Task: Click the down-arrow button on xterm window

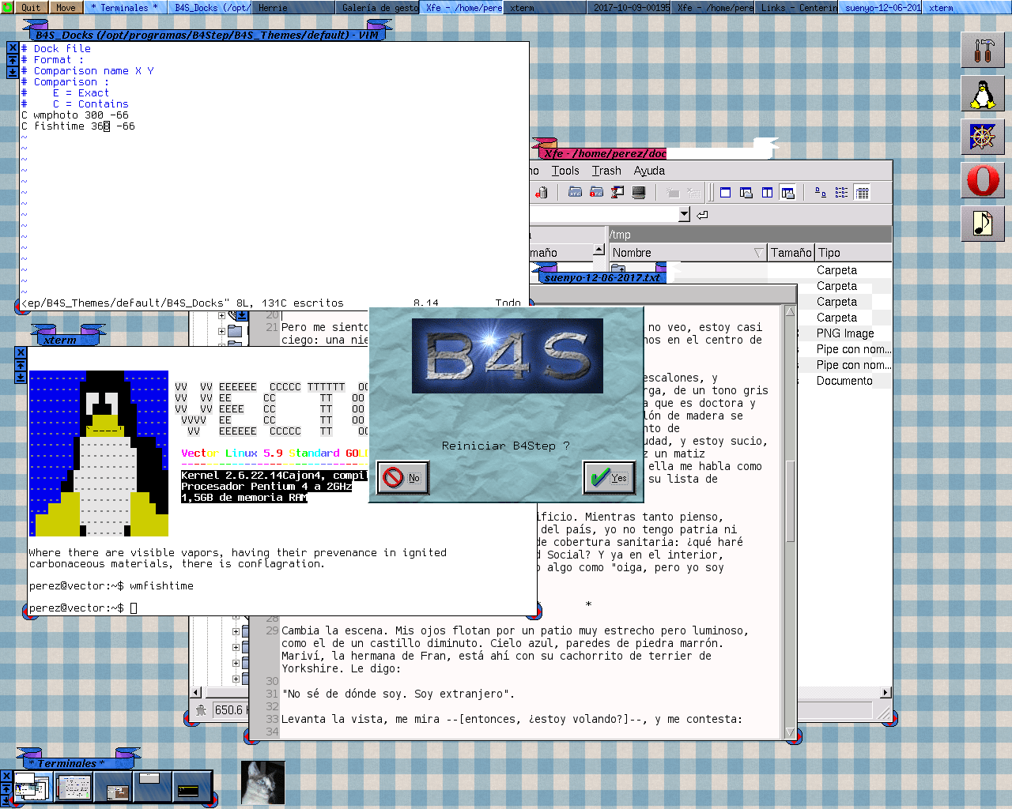Action: (x=21, y=377)
